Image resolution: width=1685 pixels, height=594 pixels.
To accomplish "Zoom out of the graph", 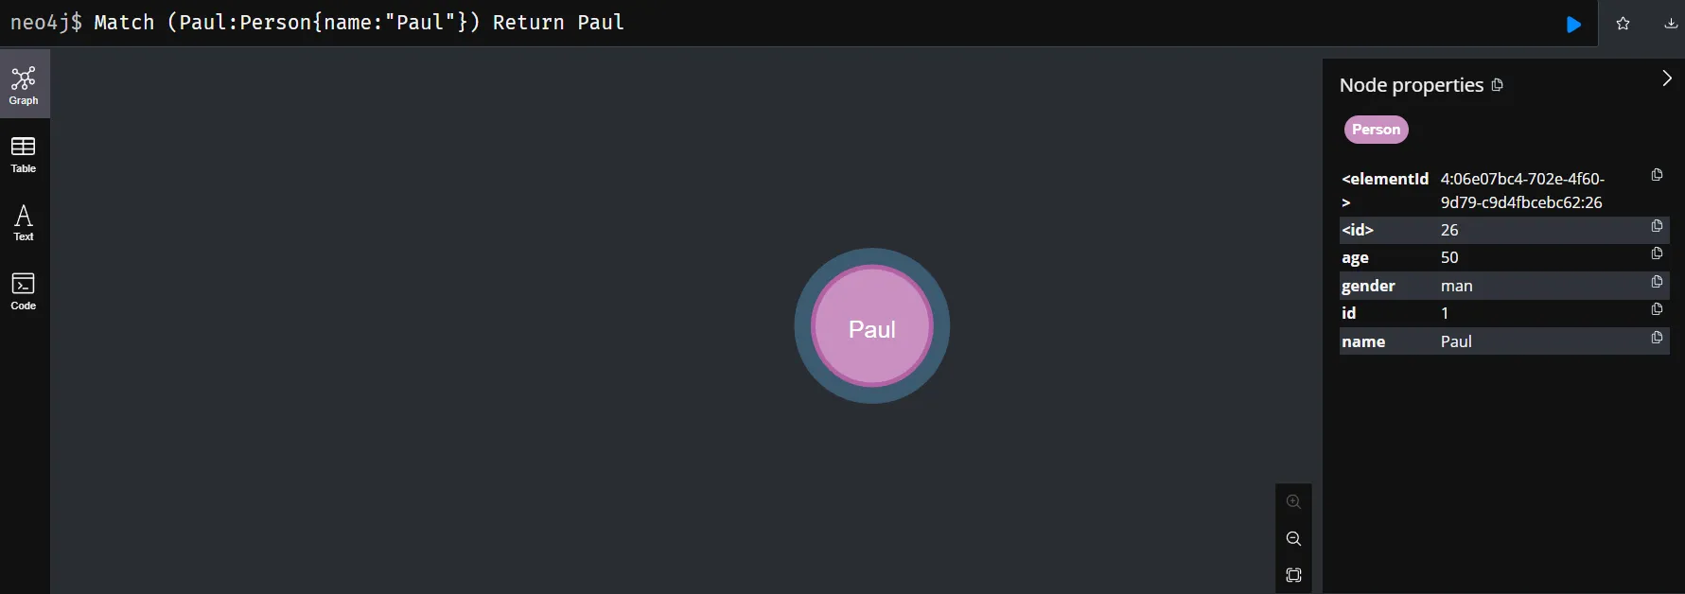I will click(x=1293, y=539).
